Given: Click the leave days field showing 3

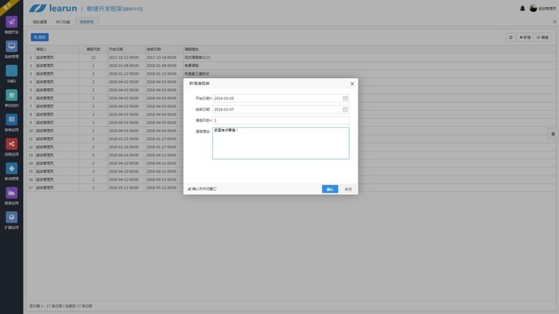Looking at the screenshot, I should pyautogui.click(x=281, y=120).
